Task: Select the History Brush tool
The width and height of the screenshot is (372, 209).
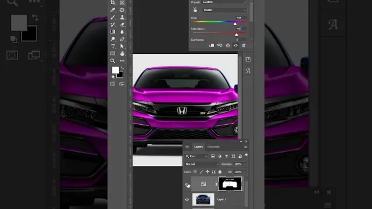Action: 113,25
